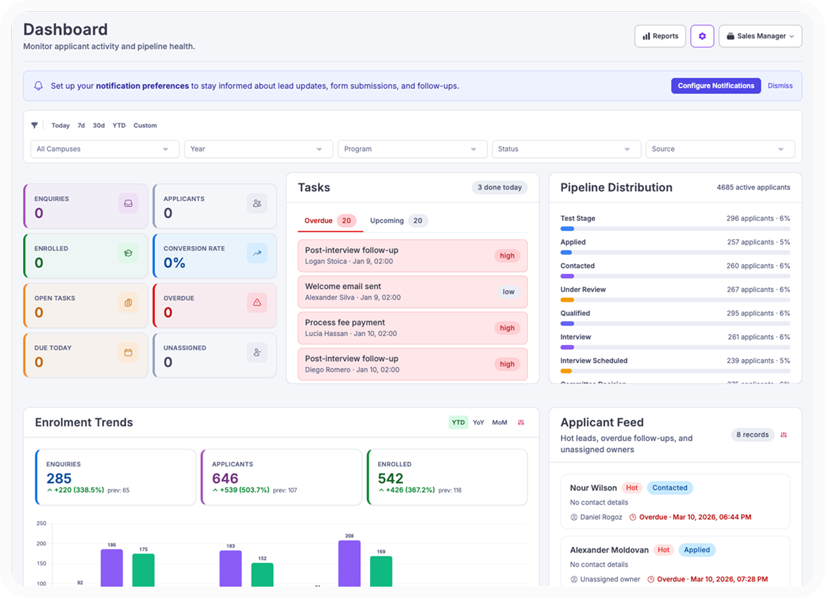Click the Overdue warning triangle icon

click(257, 303)
